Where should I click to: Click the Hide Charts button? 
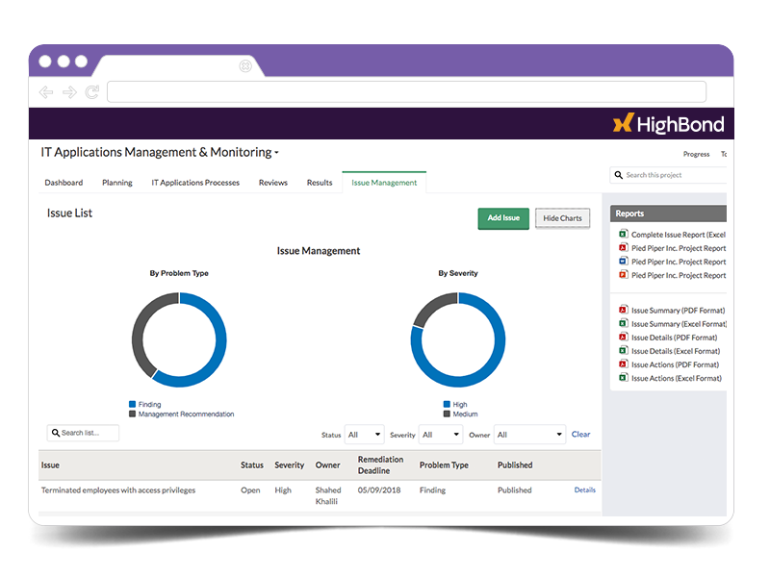(x=562, y=218)
